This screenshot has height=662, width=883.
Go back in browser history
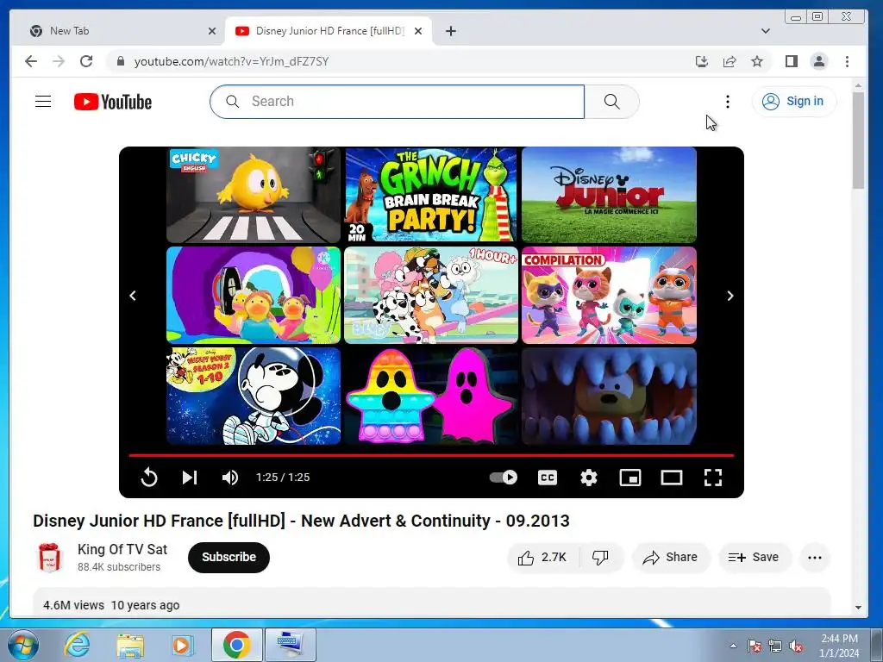[x=31, y=61]
